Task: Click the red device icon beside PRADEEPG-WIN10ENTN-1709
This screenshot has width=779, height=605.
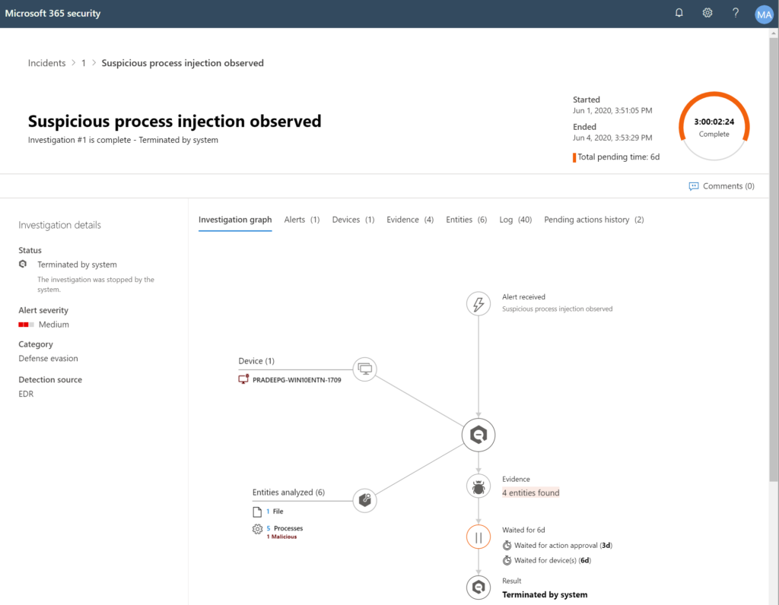Action: (243, 380)
